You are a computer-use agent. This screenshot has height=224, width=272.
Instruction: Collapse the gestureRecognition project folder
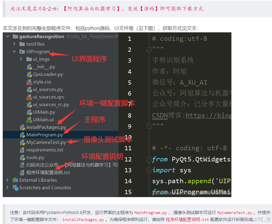tap(7, 36)
